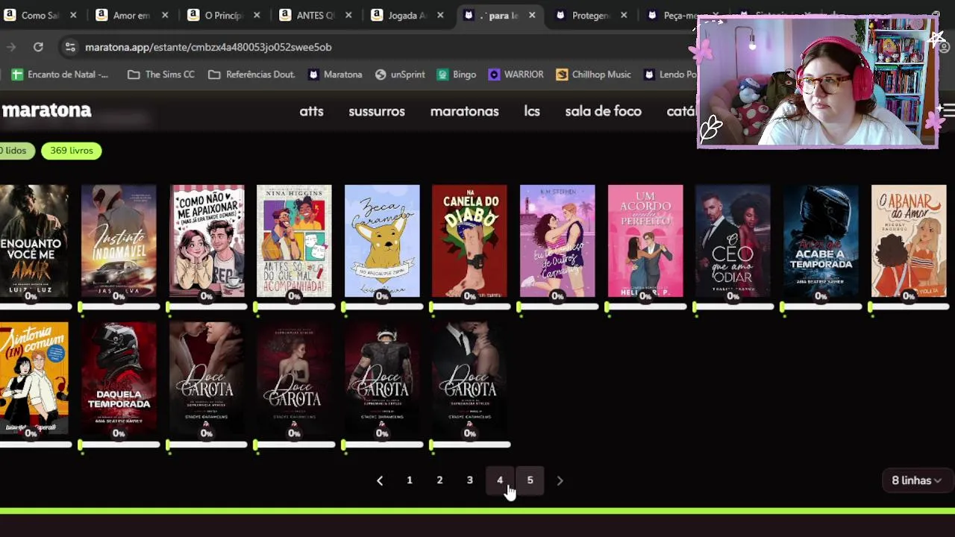955x537 pixels.
Task: Switch to the 'Protegen' browser tab
Action: (590, 15)
